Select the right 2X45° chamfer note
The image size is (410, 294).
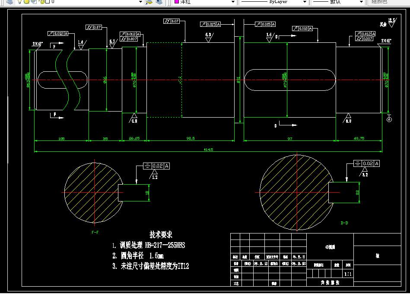386,41
